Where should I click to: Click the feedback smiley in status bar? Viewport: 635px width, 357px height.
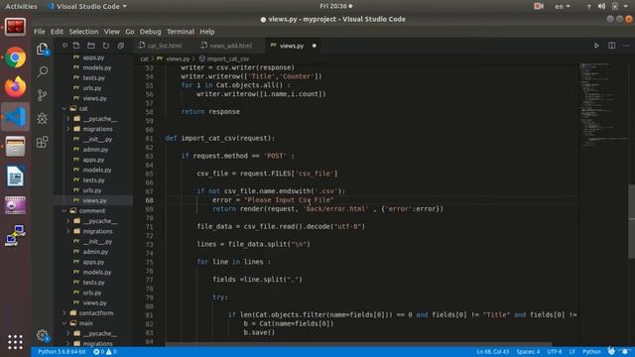(x=611, y=351)
